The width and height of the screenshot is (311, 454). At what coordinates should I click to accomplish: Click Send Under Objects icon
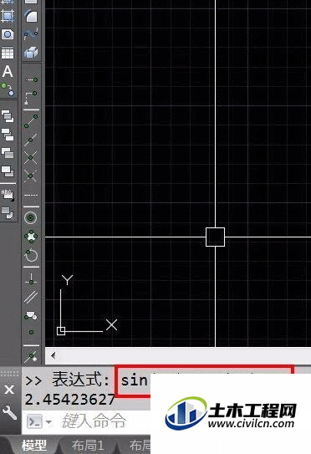tap(8, 171)
